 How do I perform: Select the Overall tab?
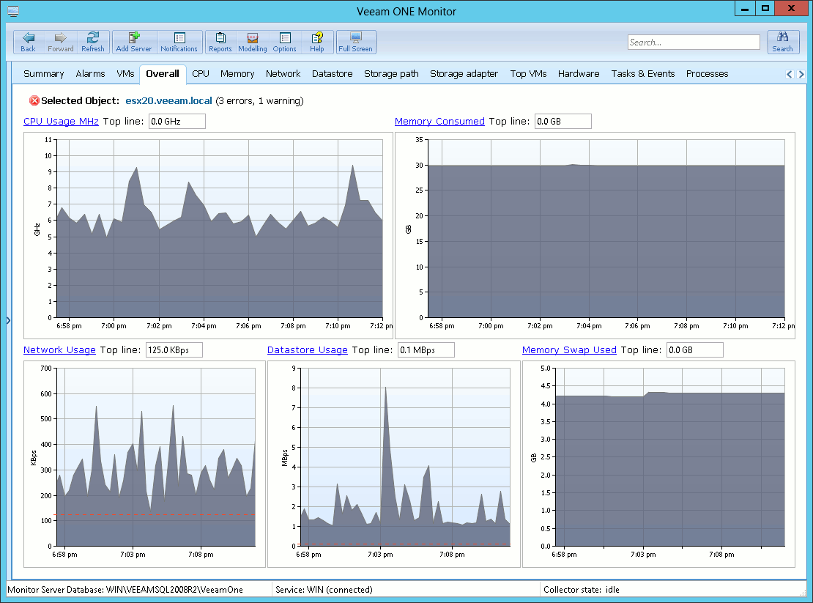(163, 73)
